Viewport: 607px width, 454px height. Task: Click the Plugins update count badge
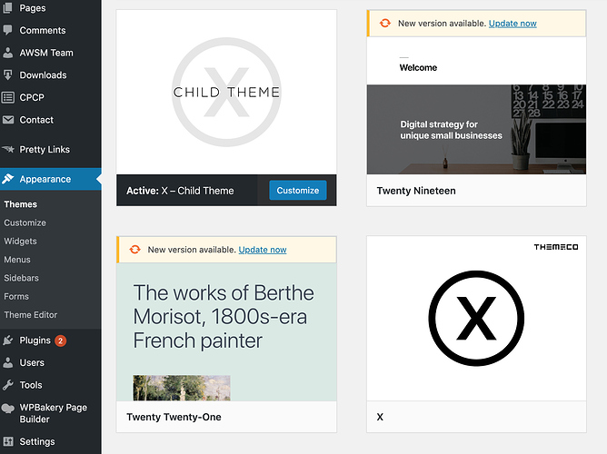coord(60,340)
